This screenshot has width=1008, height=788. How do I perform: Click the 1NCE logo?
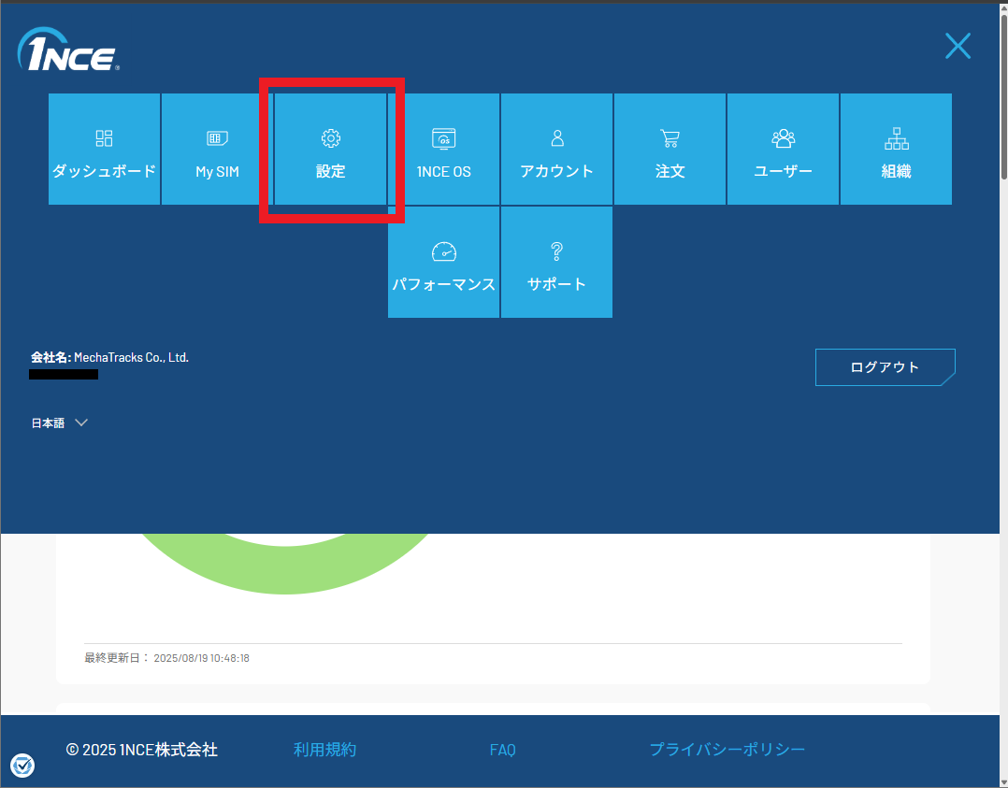pyautogui.click(x=68, y=50)
